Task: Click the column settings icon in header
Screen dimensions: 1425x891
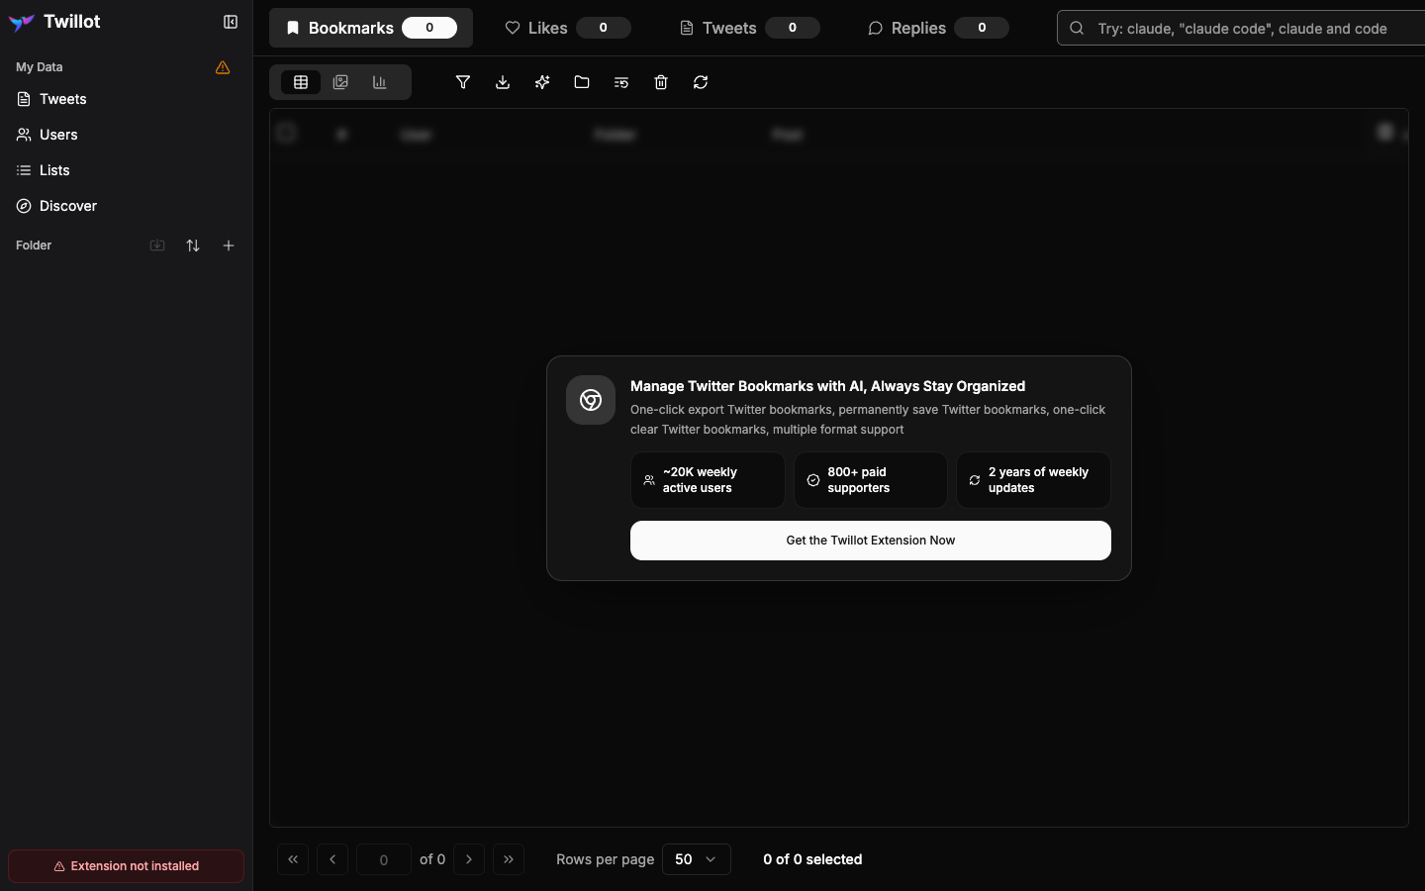Action: [x=1385, y=131]
